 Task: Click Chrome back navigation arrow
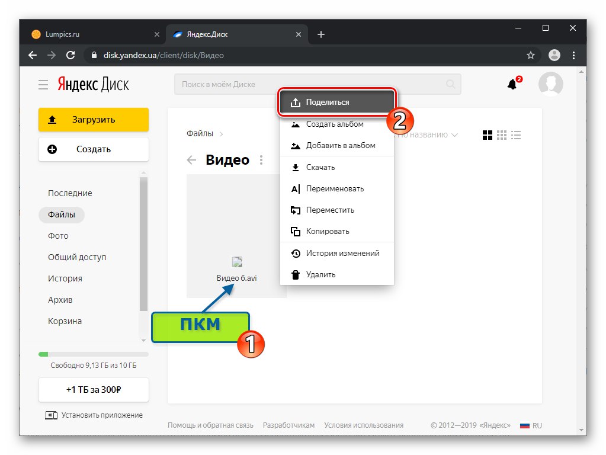tap(33, 55)
